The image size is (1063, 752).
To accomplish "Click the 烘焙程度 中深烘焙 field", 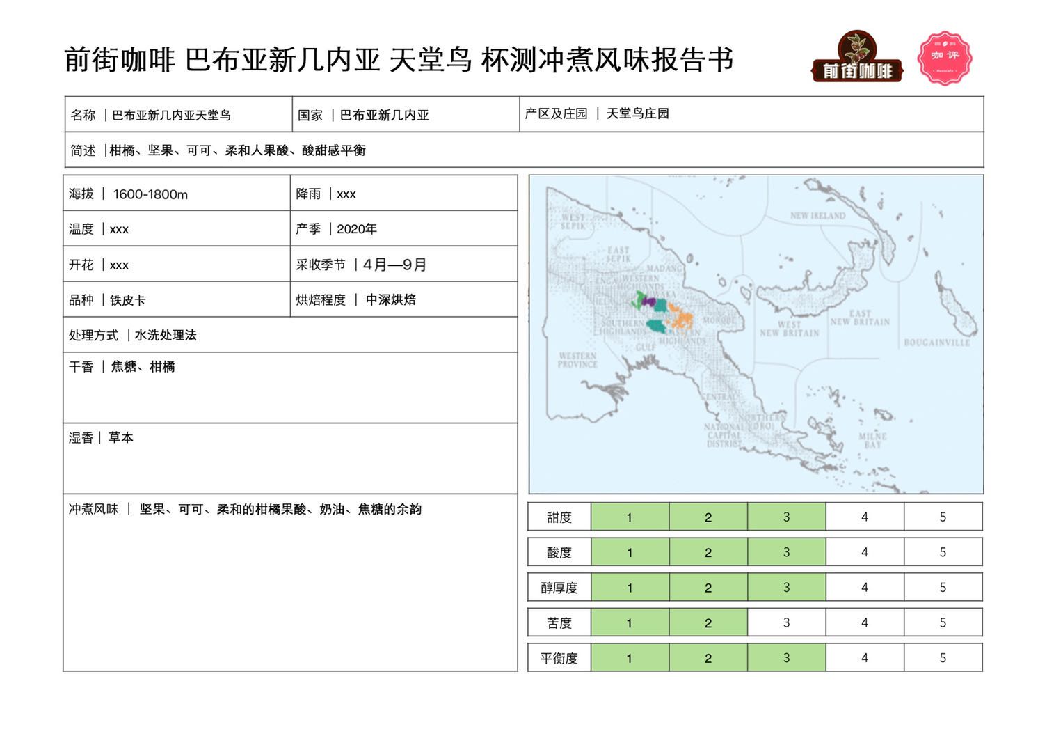I will [403, 299].
